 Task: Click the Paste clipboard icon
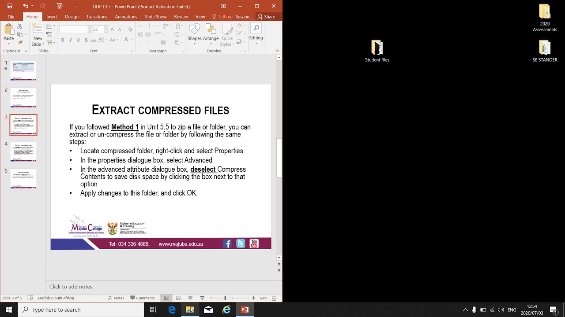point(8,30)
